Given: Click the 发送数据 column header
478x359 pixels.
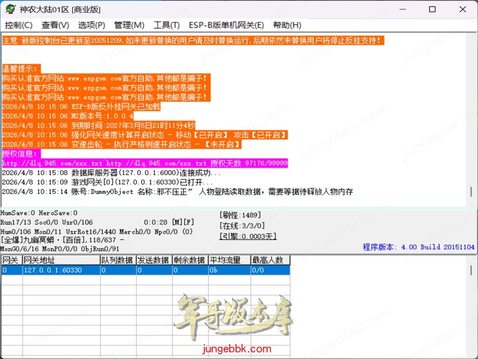Looking at the screenshot, I should pyautogui.click(x=154, y=260).
